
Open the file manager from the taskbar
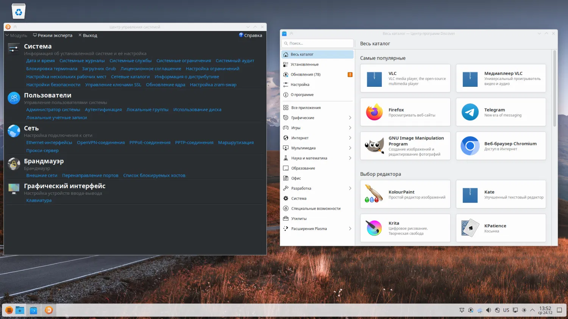20,310
